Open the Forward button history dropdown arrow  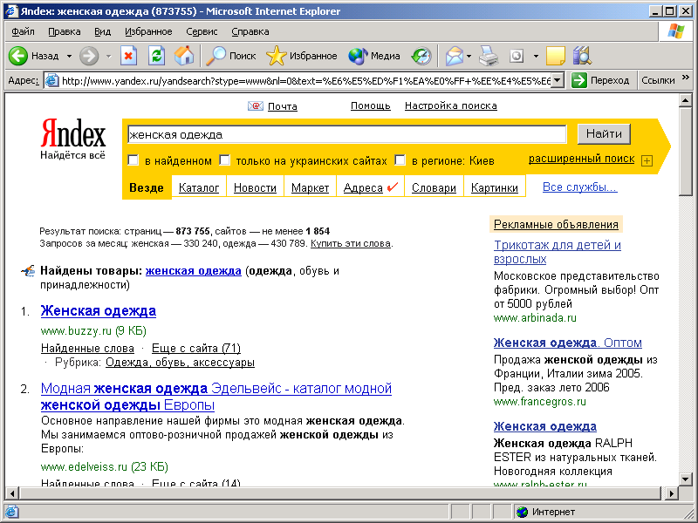pyautogui.click(x=108, y=56)
